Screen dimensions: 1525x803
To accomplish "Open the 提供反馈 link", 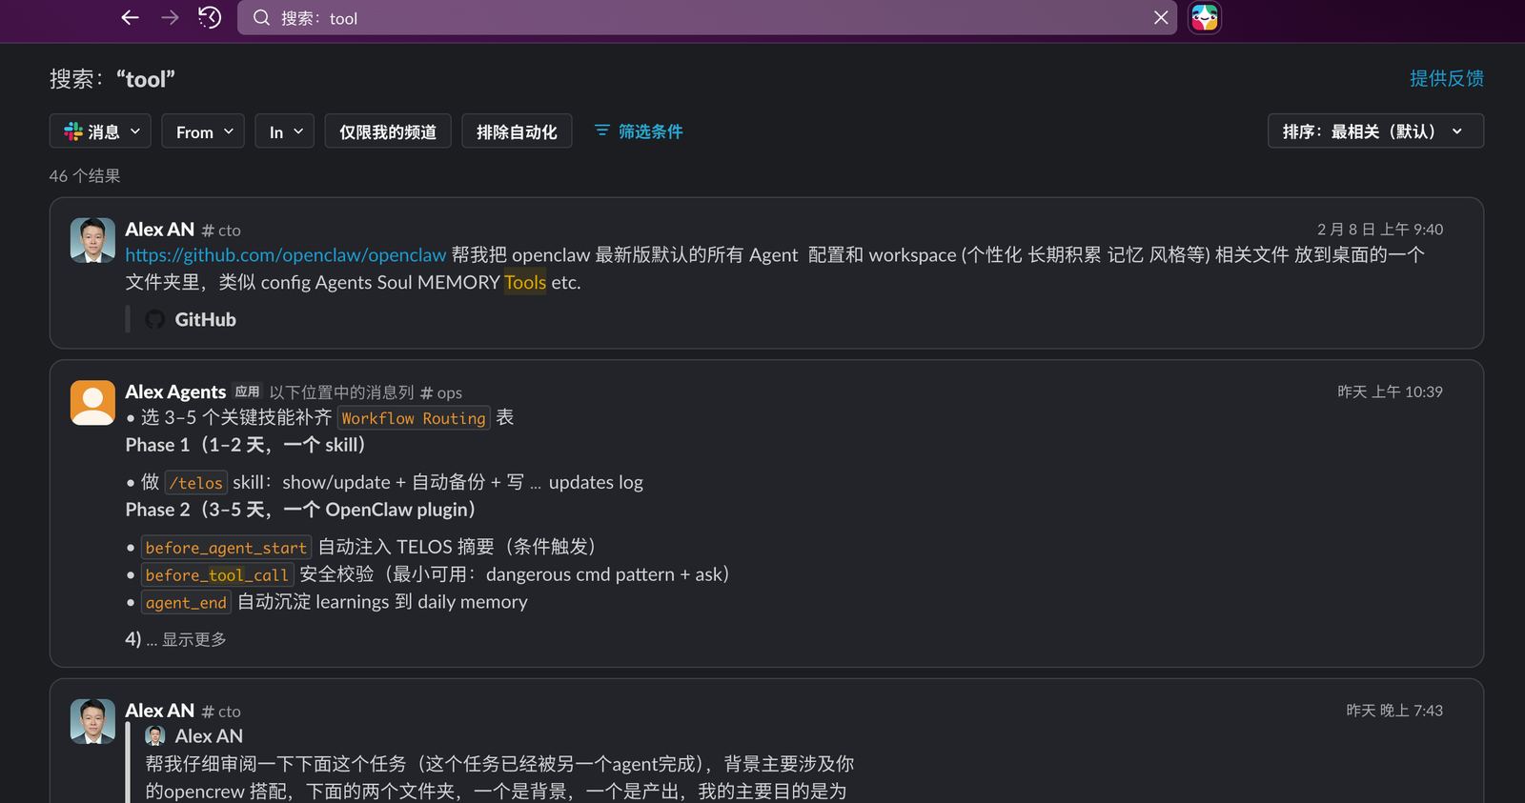I will click(1446, 78).
